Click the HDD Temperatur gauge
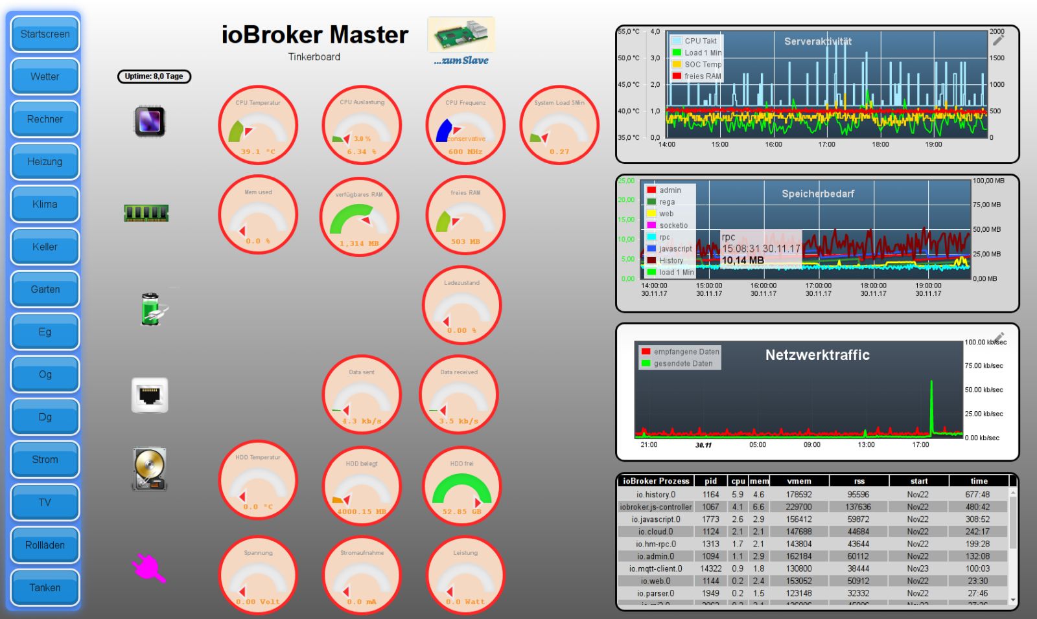Viewport: 1037px width, 619px height. click(x=258, y=480)
